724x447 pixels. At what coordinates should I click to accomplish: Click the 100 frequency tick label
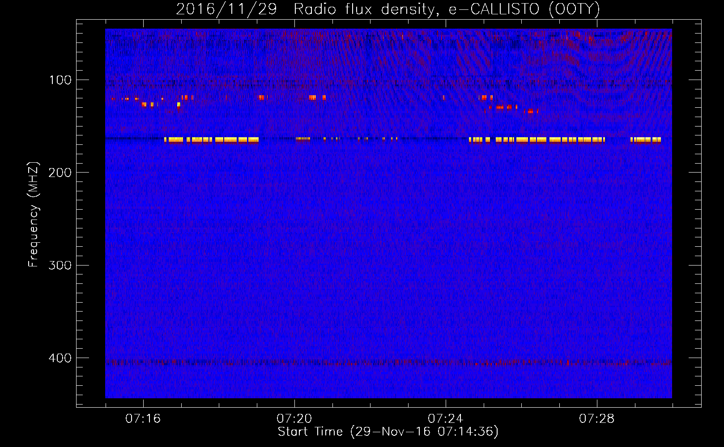60,80
